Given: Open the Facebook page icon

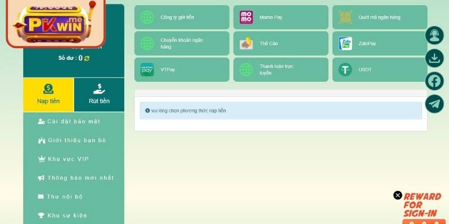Looking at the screenshot, I should [x=434, y=81].
